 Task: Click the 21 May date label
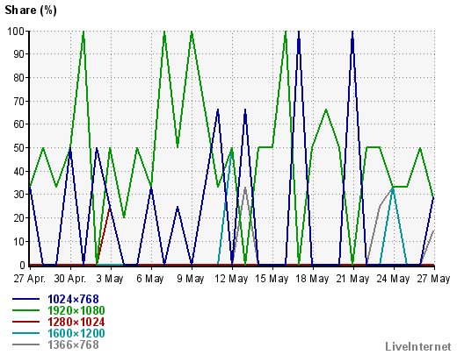click(x=352, y=279)
